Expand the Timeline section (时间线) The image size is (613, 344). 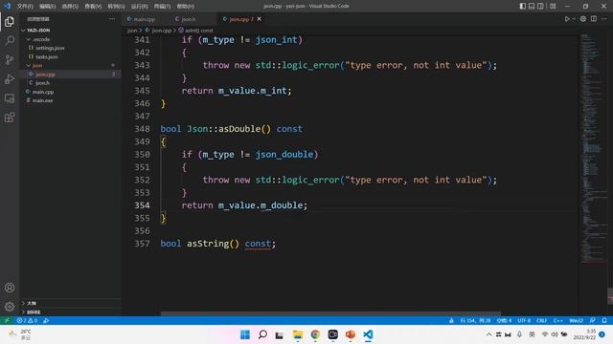[x=70, y=312]
